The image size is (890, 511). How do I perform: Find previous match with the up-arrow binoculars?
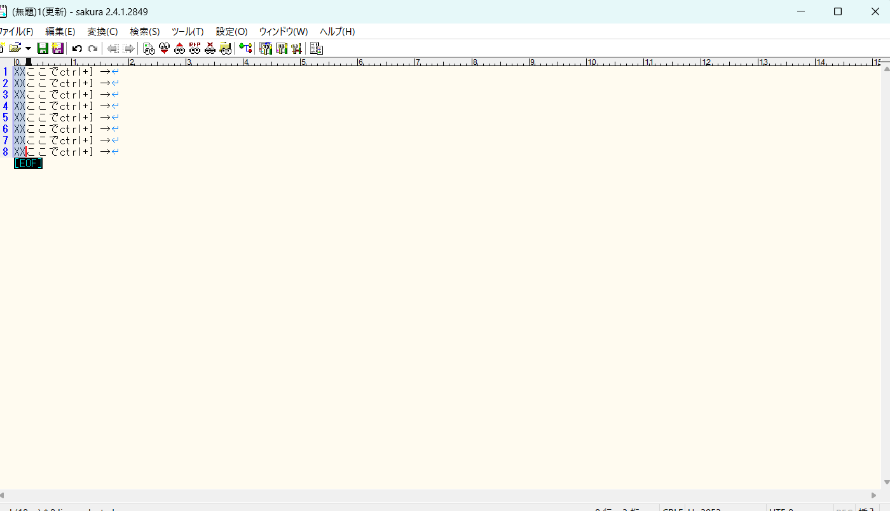pos(179,48)
